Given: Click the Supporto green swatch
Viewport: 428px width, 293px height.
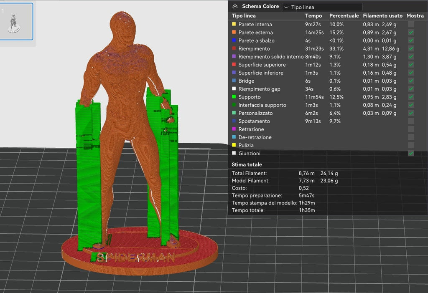Looking at the screenshot, I should [234, 97].
